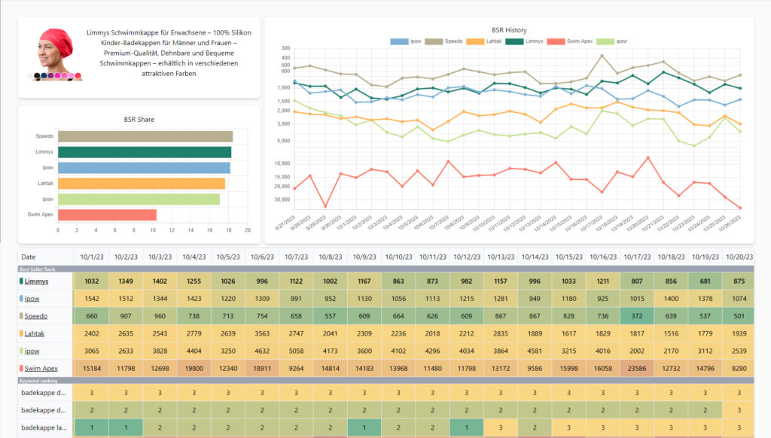Toggle the Limmys series in BSR History legend

(524, 41)
